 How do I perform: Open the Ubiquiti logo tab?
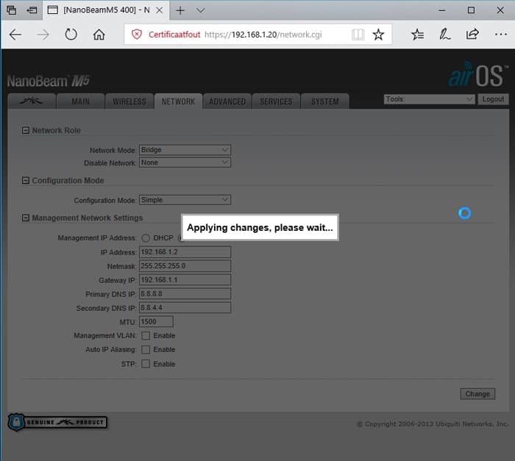pos(31,101)
